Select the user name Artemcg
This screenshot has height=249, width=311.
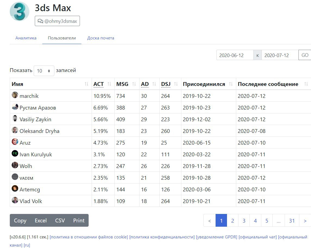(x=30, y=190)
